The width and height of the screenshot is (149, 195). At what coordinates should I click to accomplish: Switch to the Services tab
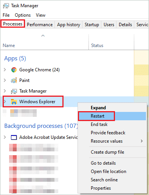(142, 25)
